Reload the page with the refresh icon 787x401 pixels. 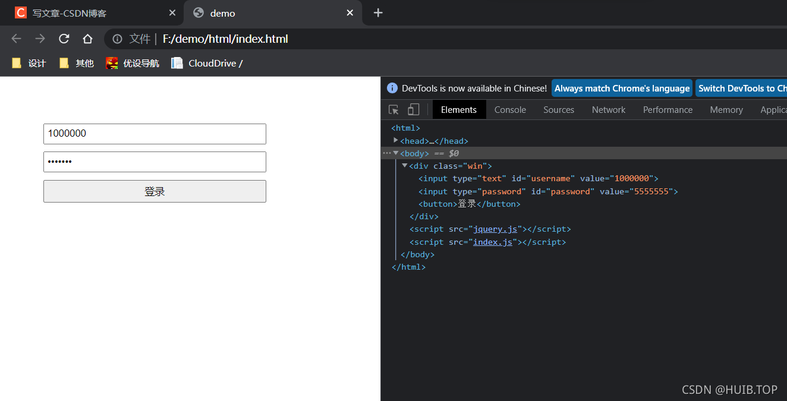64,39
